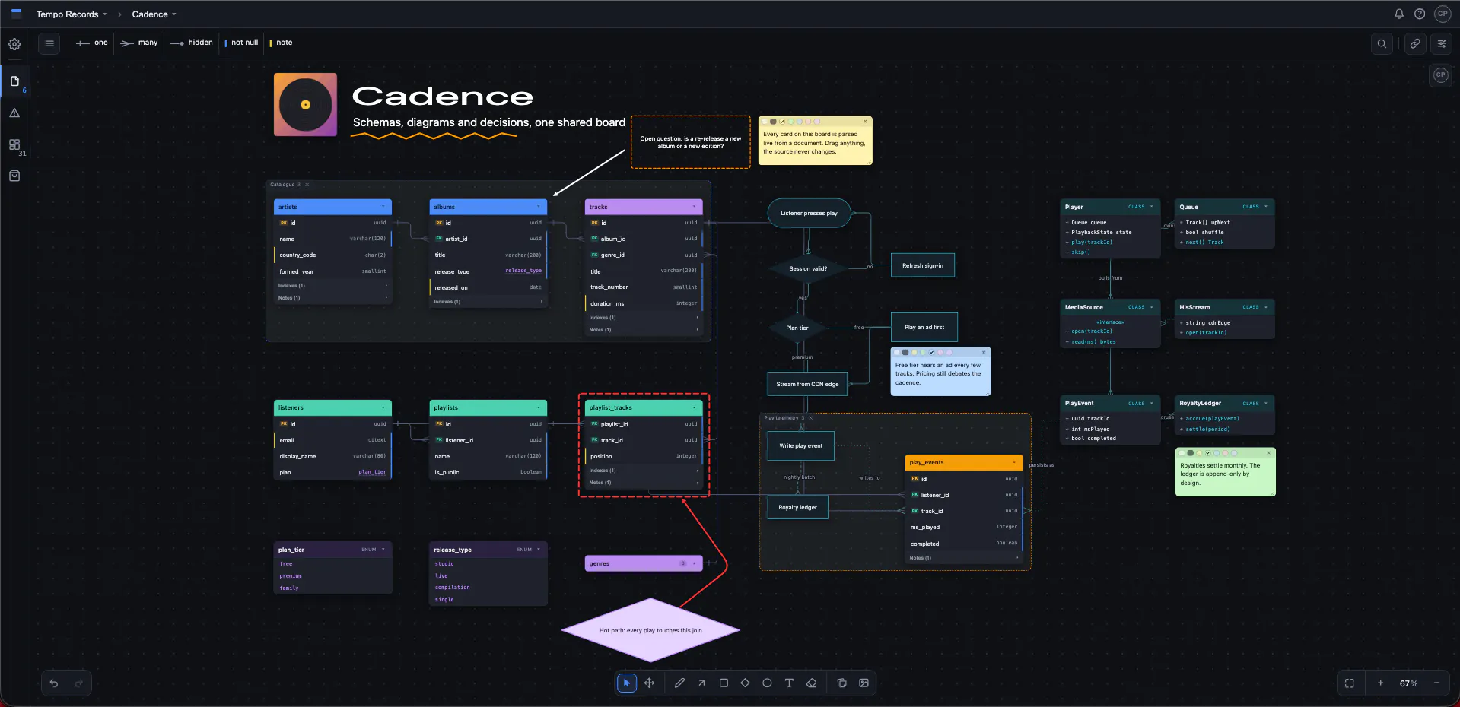Close the blue 'Free tier' sticky note
The image size is (1460, 707).
click(x=984, y=353)
